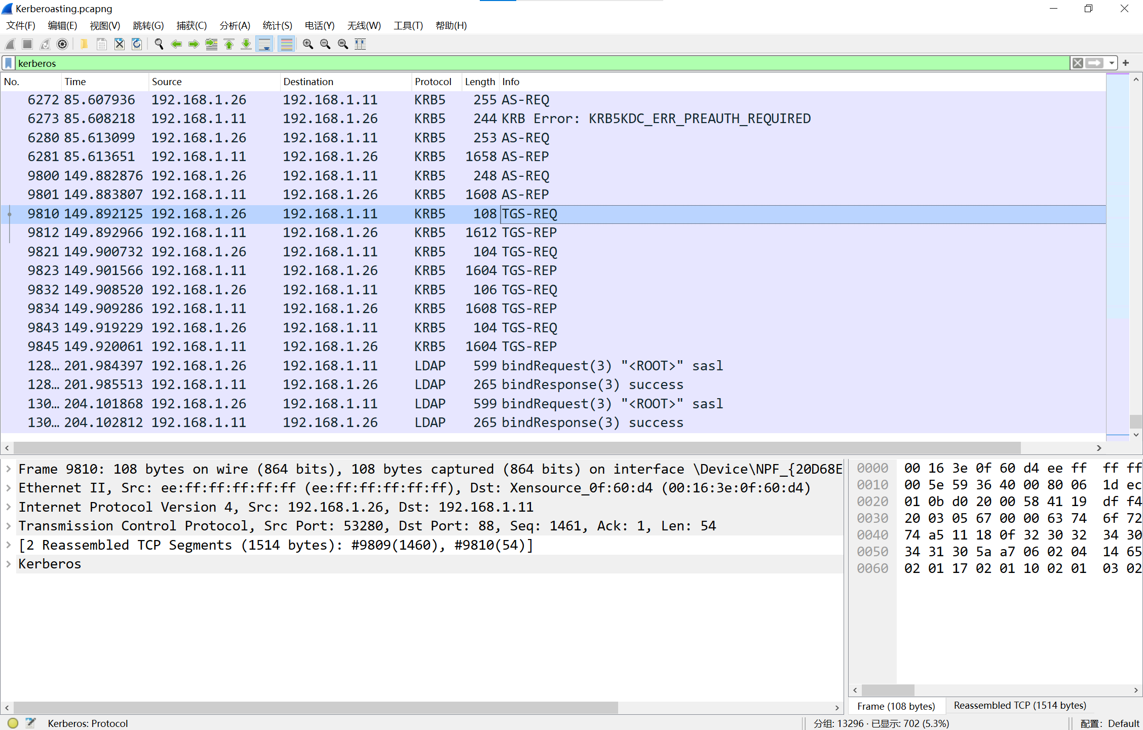1143x730 pixels.
Task: Click packet list vertical scrollbar thumb
Action: (1135, 421)
